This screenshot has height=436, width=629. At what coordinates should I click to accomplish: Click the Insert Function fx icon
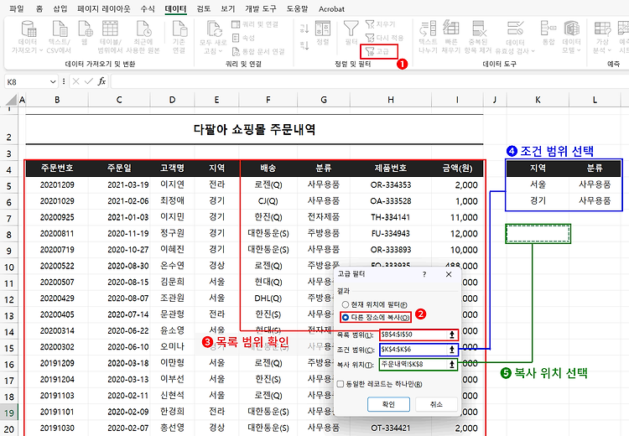coord(101,81)
